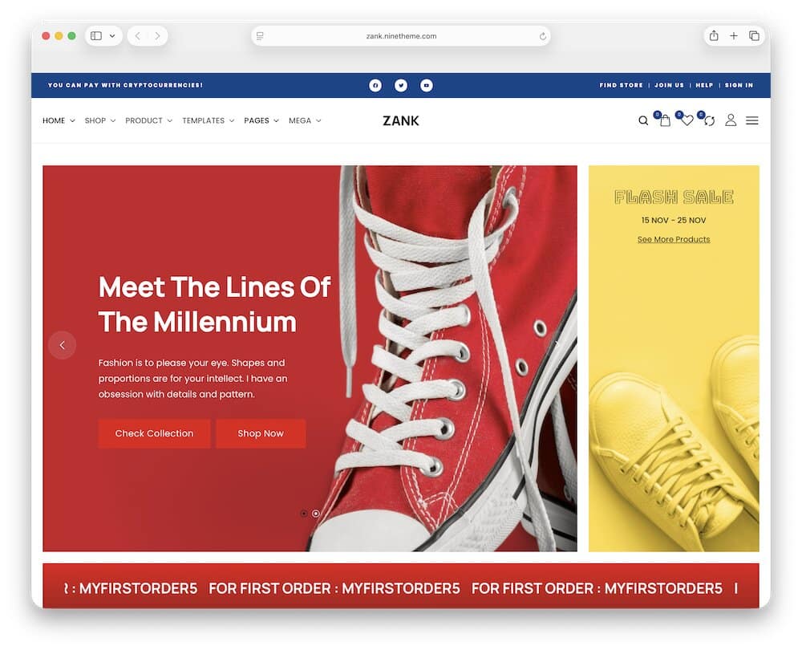Click the hero headline Meet The Lines
Viewport: 802px width, 650px height.
(214, 304)
